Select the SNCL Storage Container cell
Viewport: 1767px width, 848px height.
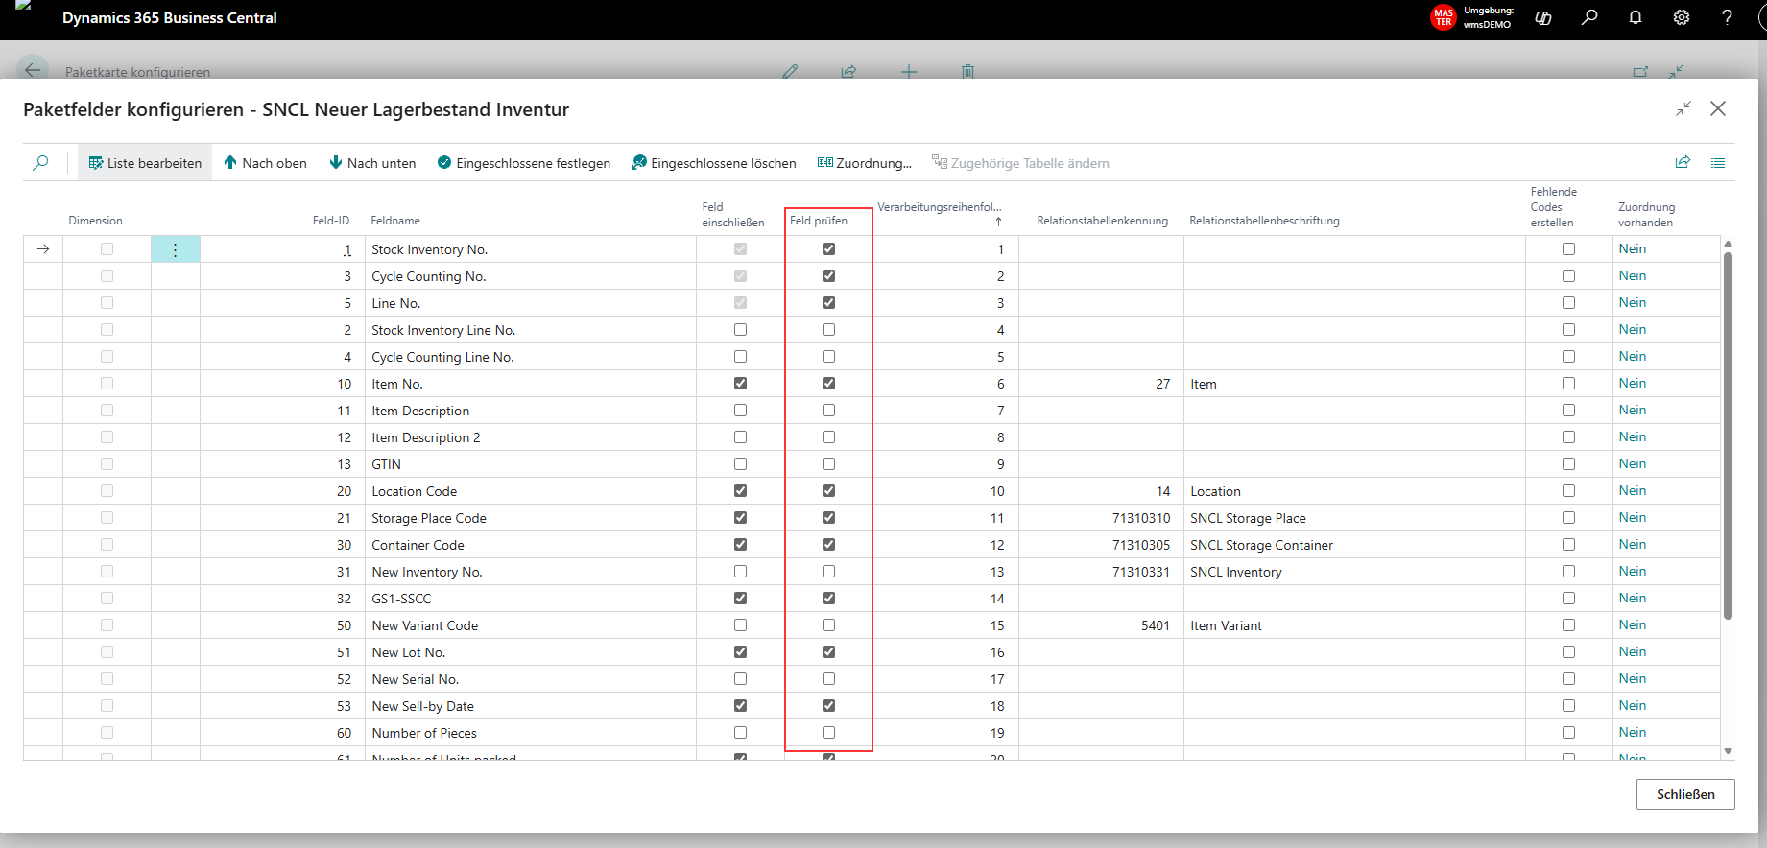(1353, 545)
